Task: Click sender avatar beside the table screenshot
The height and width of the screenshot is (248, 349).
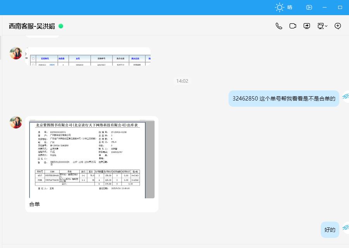Action: (16, 53)
